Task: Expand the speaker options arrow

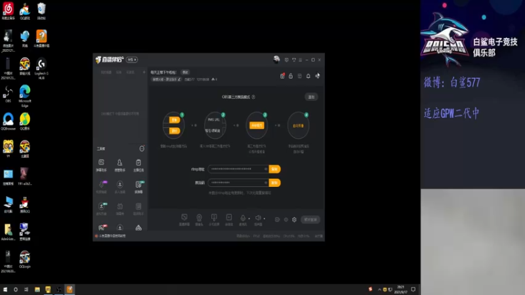Action: [264, 219]
